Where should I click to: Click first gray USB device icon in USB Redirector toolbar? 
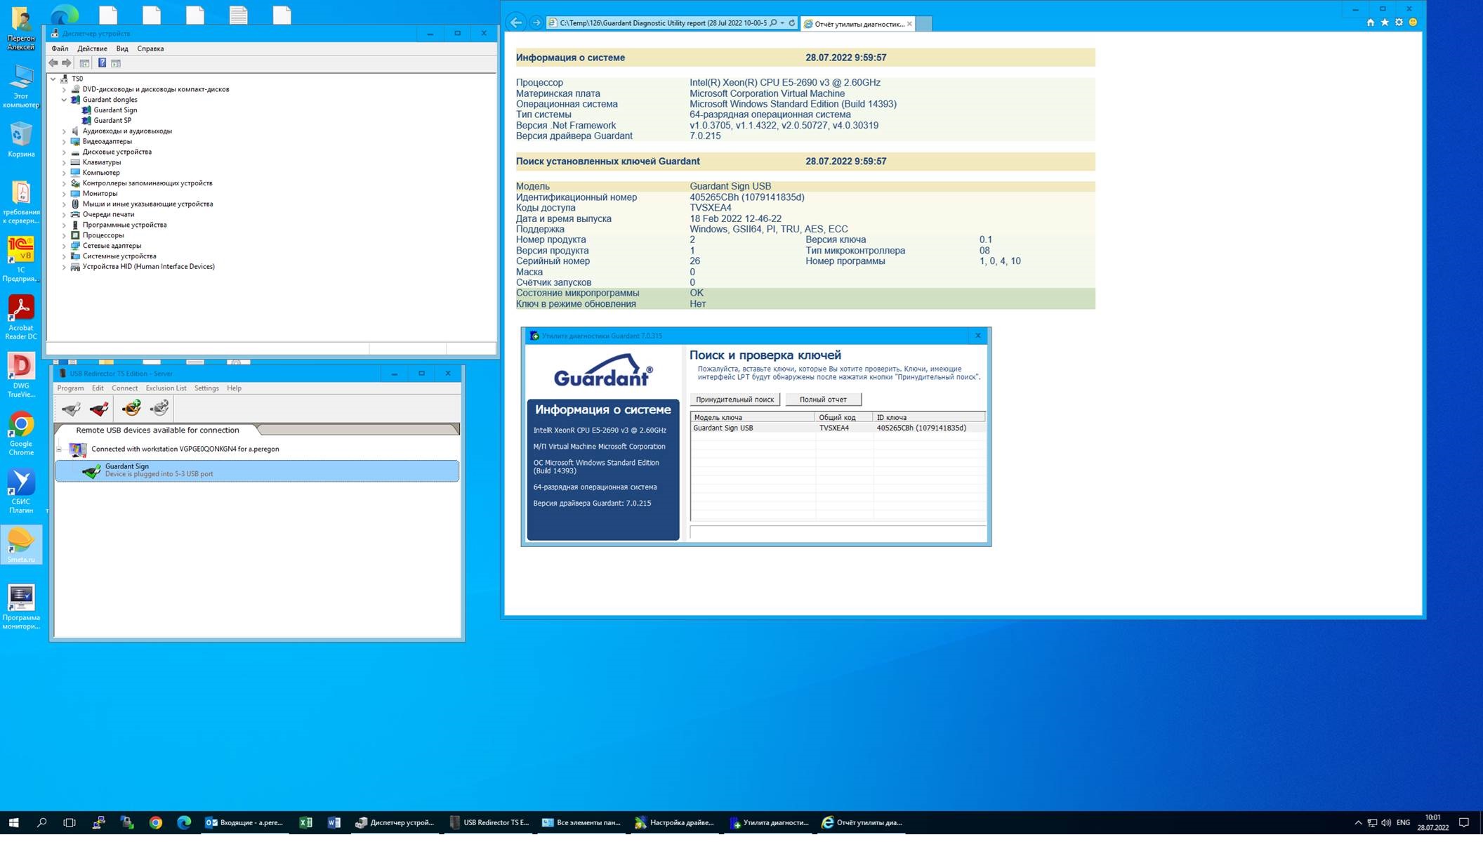tap(71, 408)
